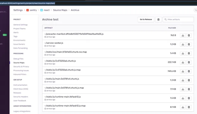The height and width of the screenshot is (114, 197).
Task: Click the 749.6 KB file size value
Action: pos(172,71)
